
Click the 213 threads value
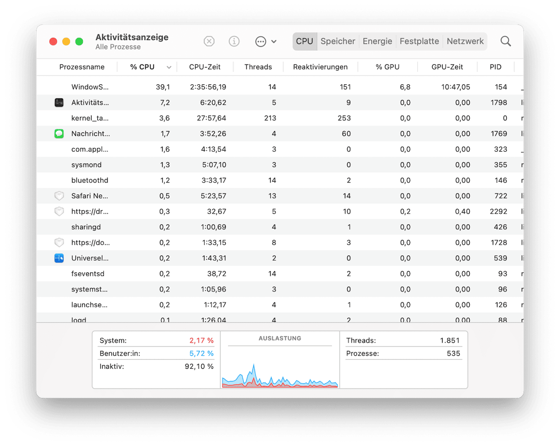pos(270,118)
